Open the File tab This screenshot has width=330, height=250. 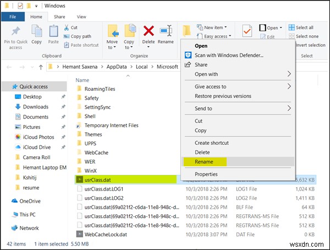[13, 17]
